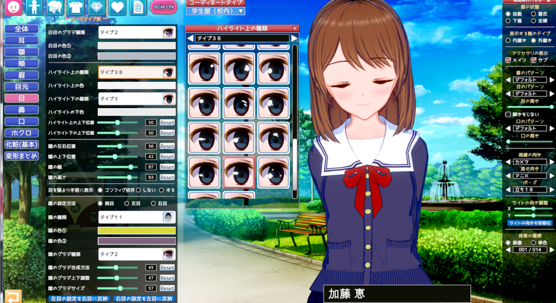Open the 白目のグラデ種類 eye thumbnail picker

click(168, 32)
